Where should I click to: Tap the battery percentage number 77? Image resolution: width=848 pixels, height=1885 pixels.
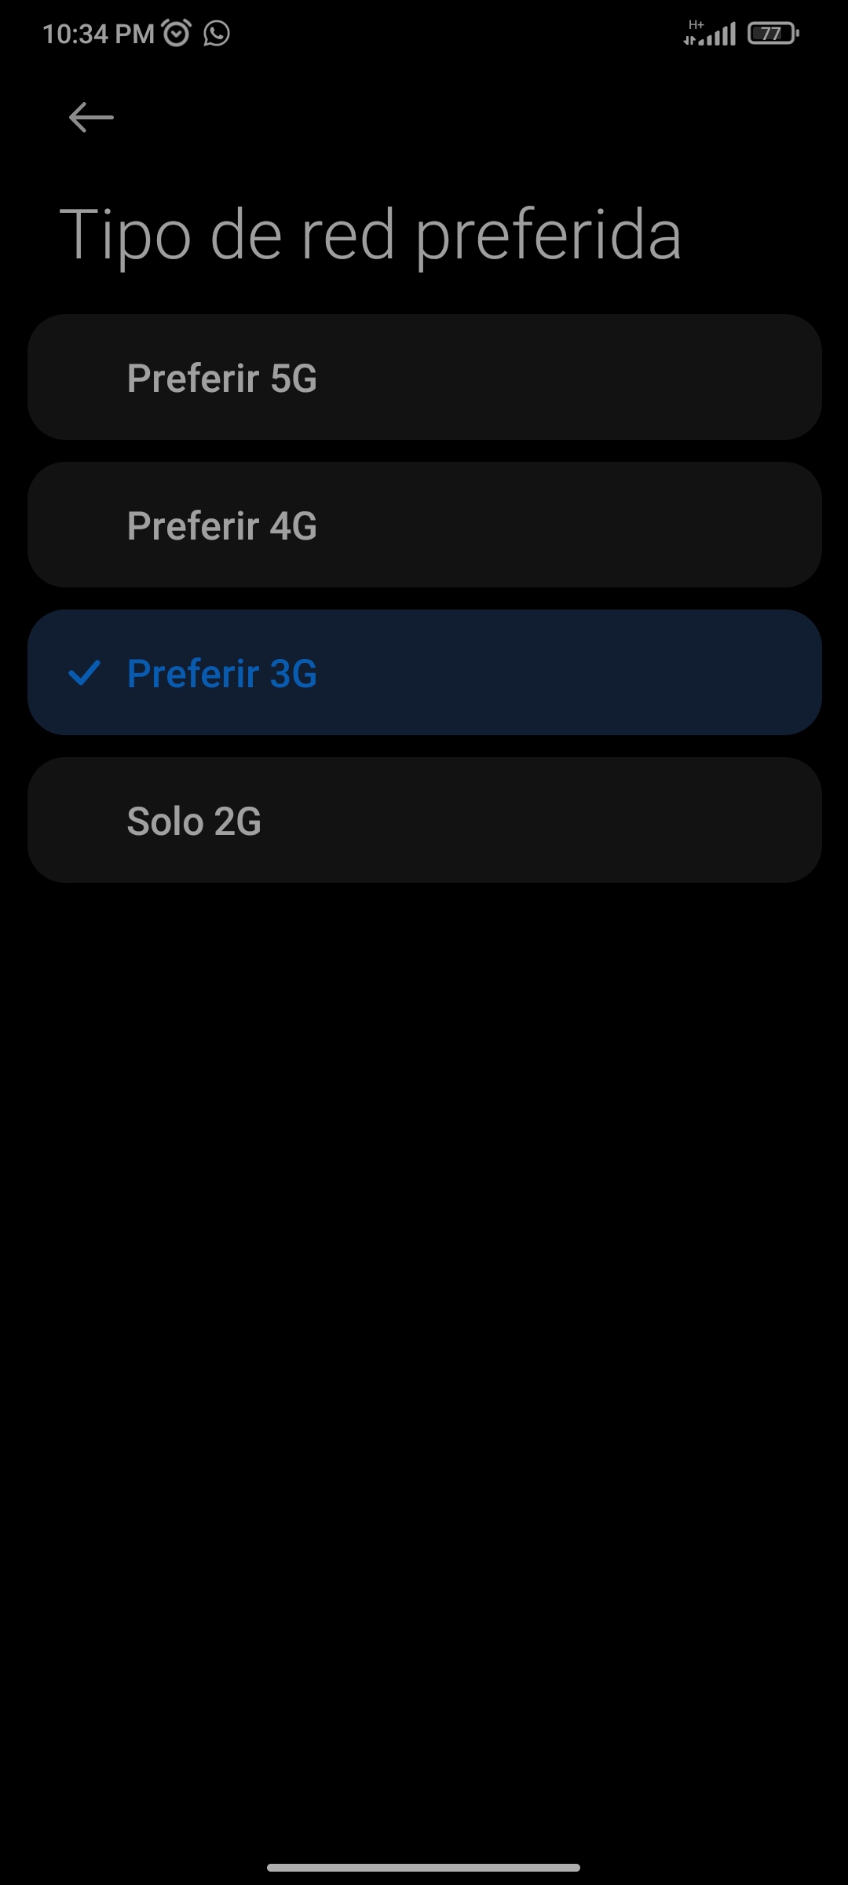[x=770, y=34]
